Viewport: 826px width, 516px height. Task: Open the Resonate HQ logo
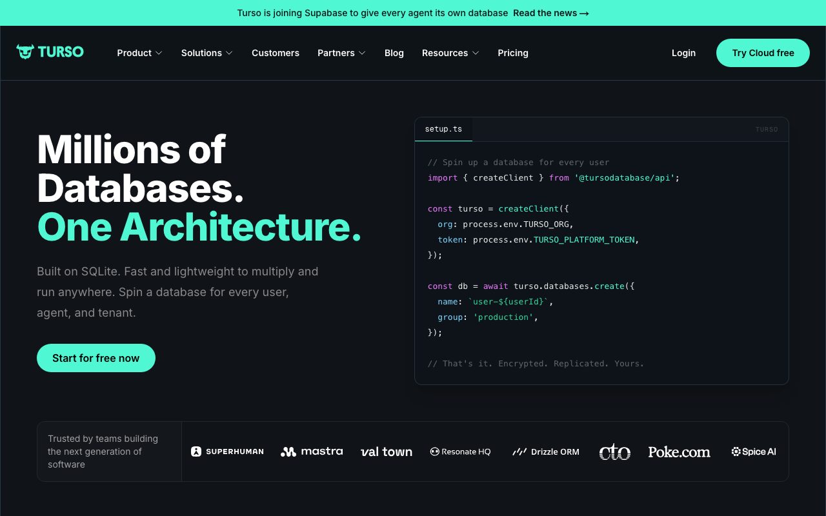460,451
